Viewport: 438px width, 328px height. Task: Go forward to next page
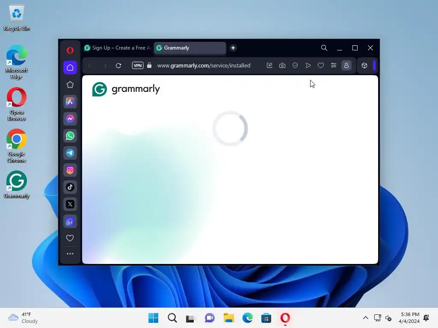tap(105, 65)
